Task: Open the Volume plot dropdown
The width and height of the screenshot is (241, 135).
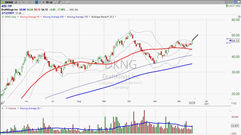Action: (x=18, y=108)
